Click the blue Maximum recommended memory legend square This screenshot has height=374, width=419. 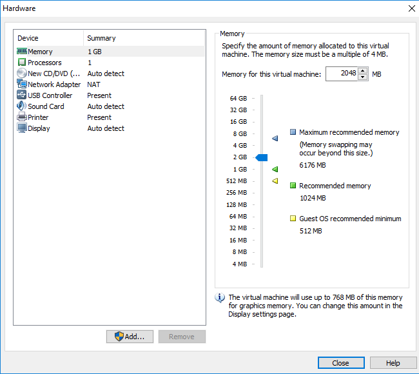pos(293,132)
